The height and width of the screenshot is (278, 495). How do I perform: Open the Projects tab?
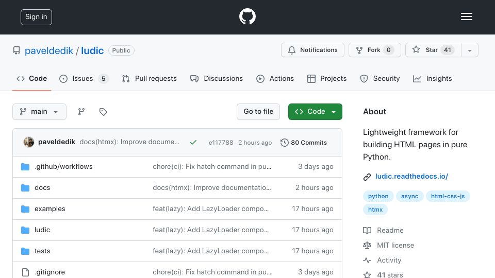tap(327, 78)
